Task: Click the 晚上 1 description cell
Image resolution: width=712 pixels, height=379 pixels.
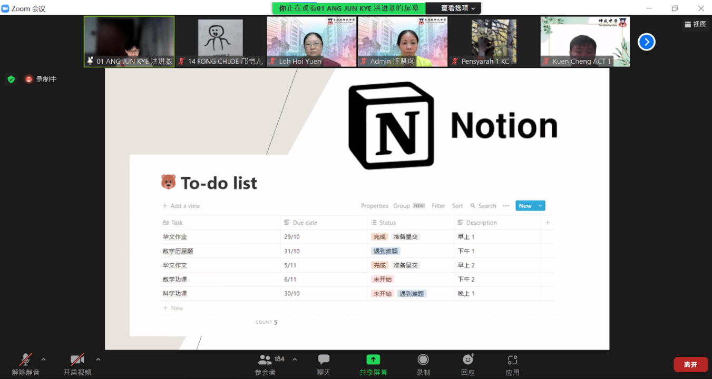Action: click(498, 294)
